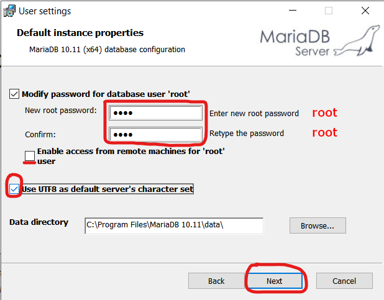The image size is (384, 300).
Task: Click the 'Data directory' label
Action: pyautogui.click(x=39, y=222)
